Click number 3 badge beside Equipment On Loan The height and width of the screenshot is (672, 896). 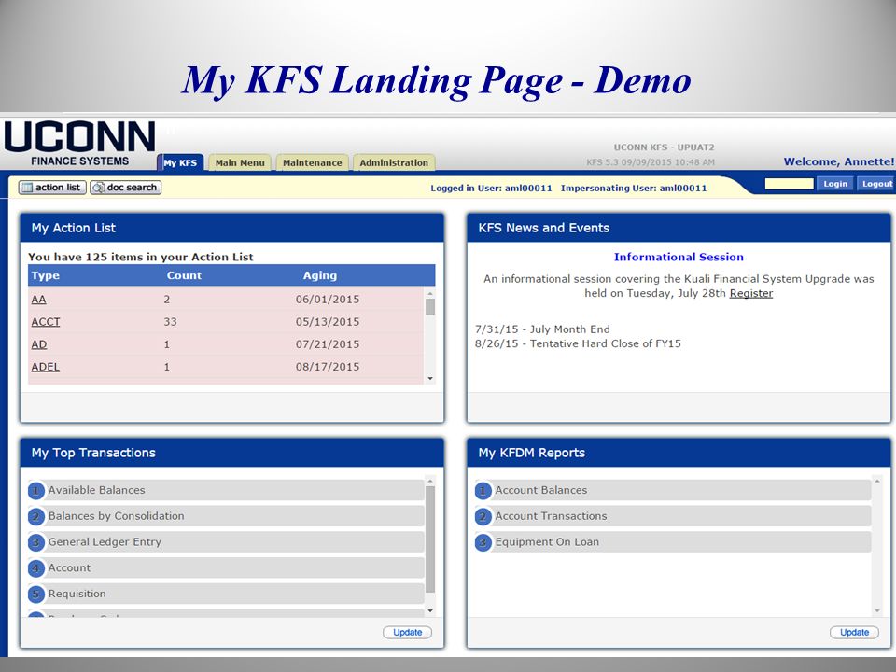483,542
